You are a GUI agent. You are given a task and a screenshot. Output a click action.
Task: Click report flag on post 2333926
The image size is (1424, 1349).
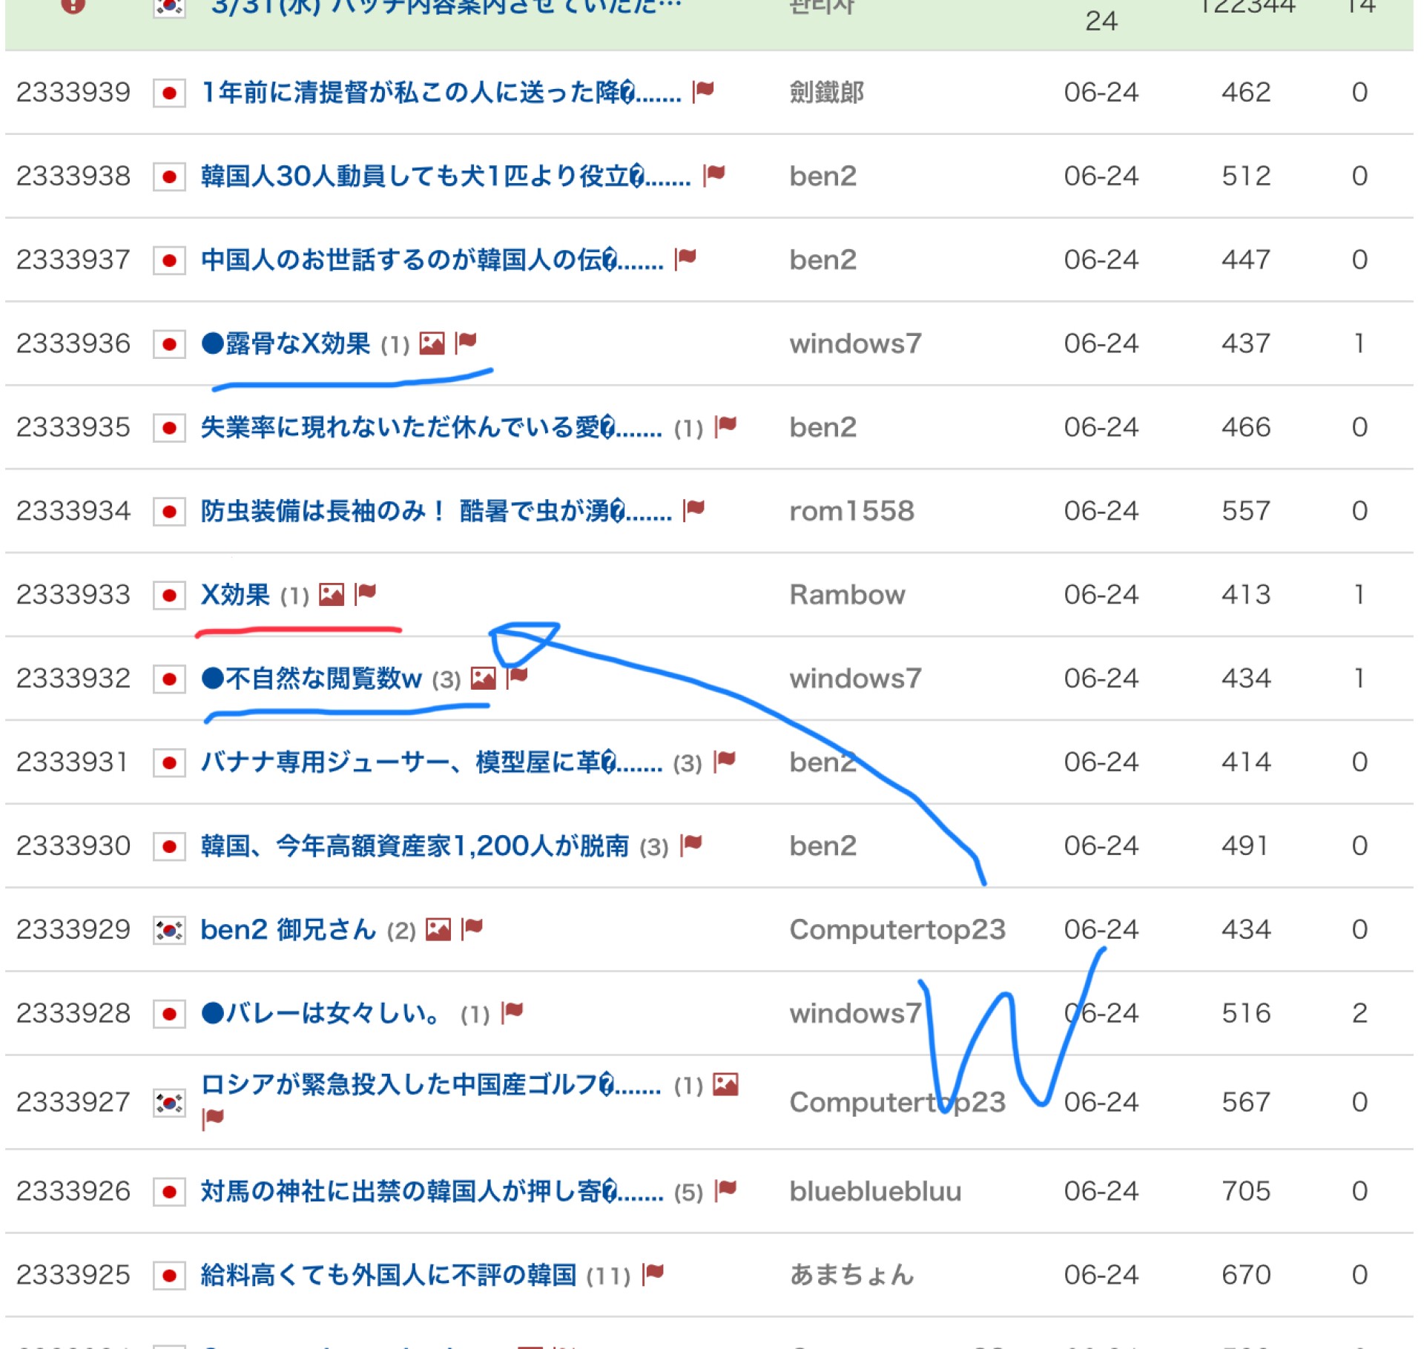(x=726, y=1191)
